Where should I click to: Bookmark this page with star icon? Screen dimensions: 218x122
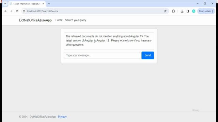(x=165, y=11)
